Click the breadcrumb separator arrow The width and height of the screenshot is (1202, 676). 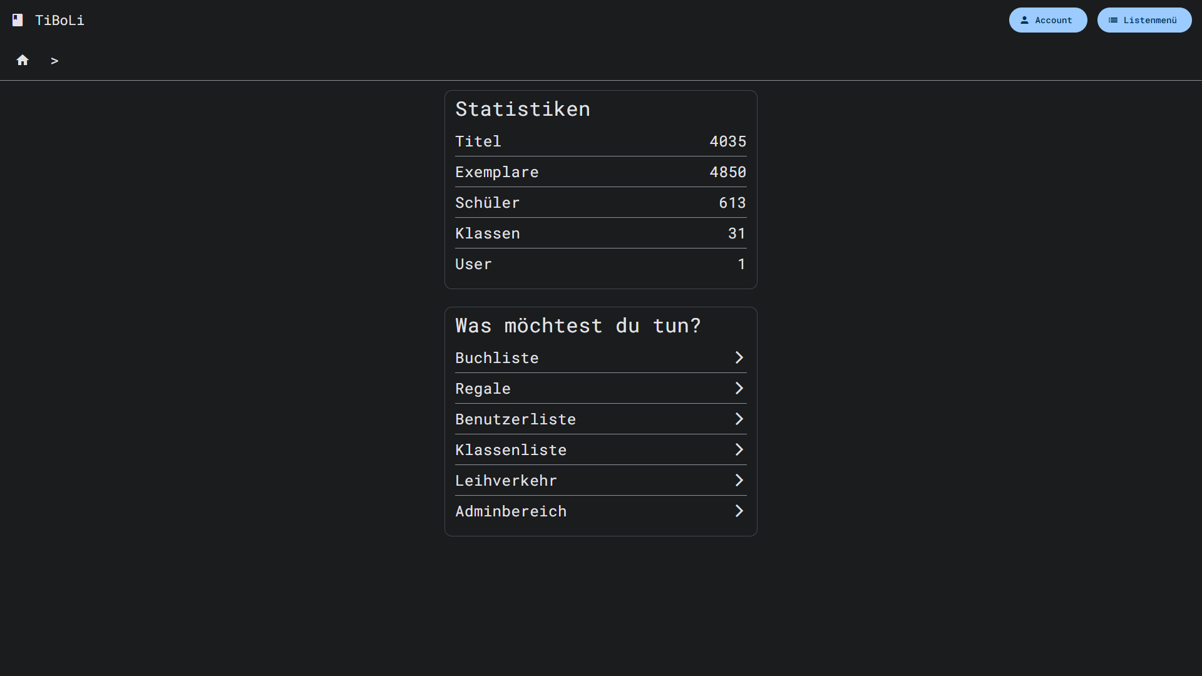coord(54,61)
